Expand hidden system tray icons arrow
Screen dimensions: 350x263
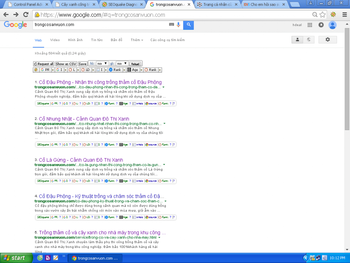pos(306,258)
